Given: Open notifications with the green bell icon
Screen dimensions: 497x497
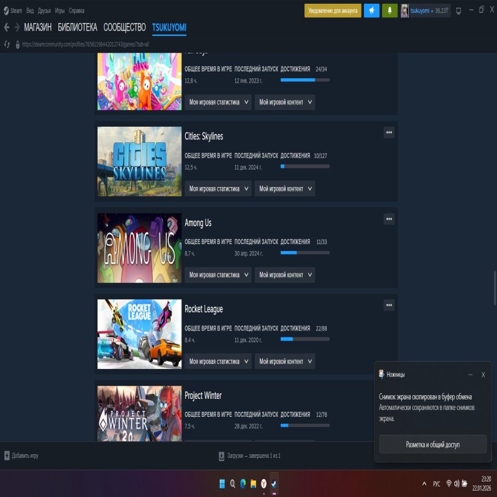Looking at the screenshot, I should pyautogui.click(x=390, y=10).
